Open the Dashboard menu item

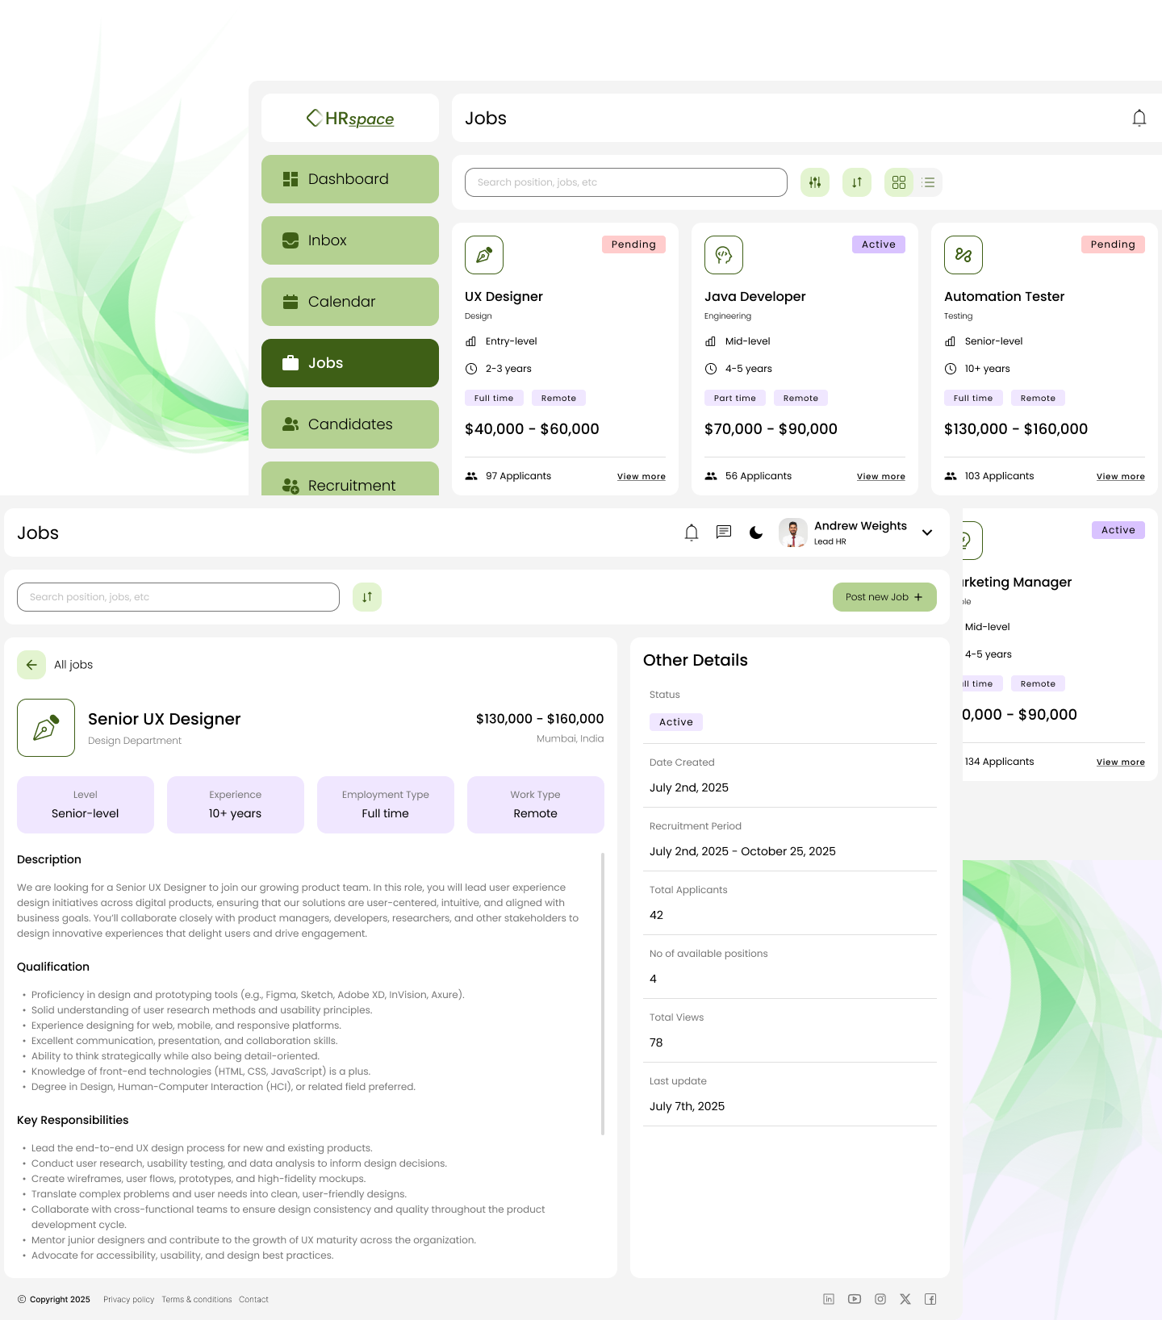(350, 179)
